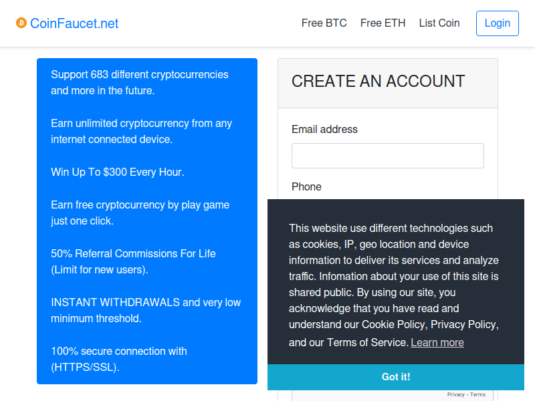Select List Coin in the navigation bar
Image resolution: width=535 pixels, height=401 pixels.
click(x=439, y=23)
